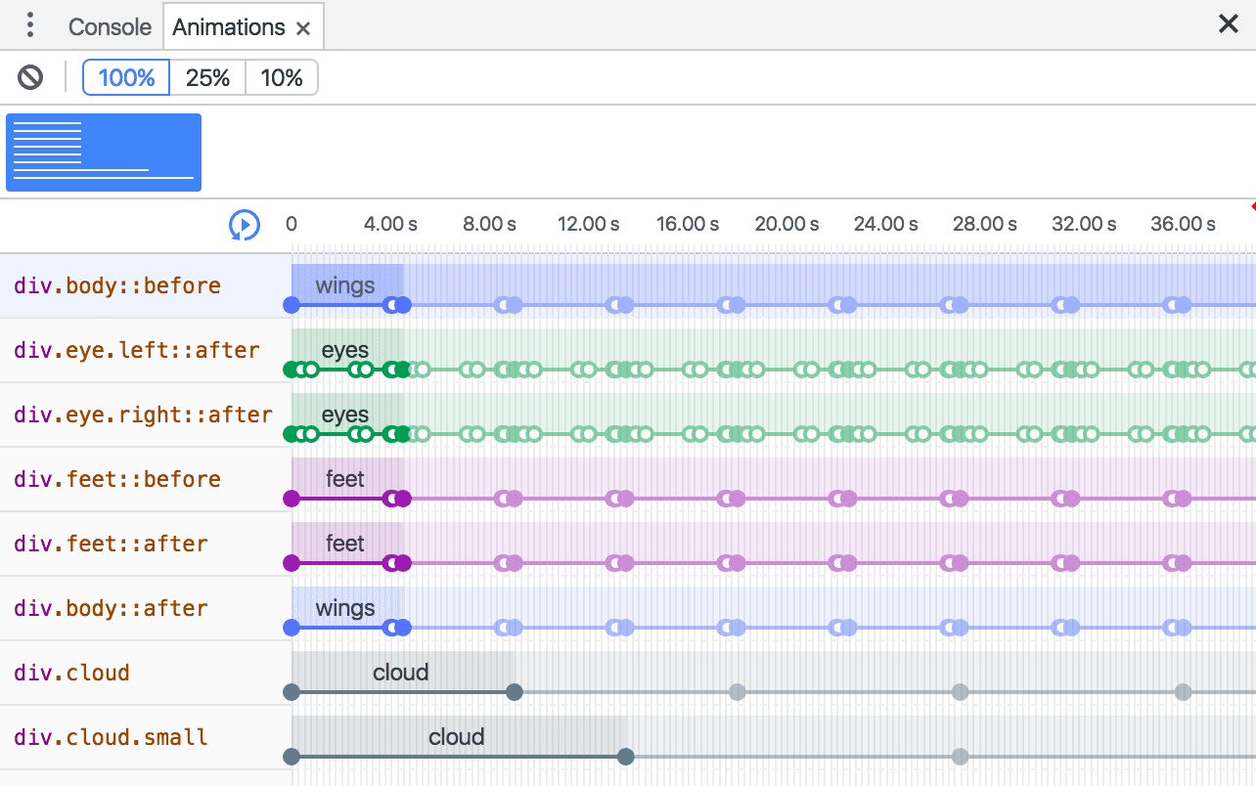1256x786 pixels.
Task: Select the animation group preview thumbnail
Action: pos(103,152)
